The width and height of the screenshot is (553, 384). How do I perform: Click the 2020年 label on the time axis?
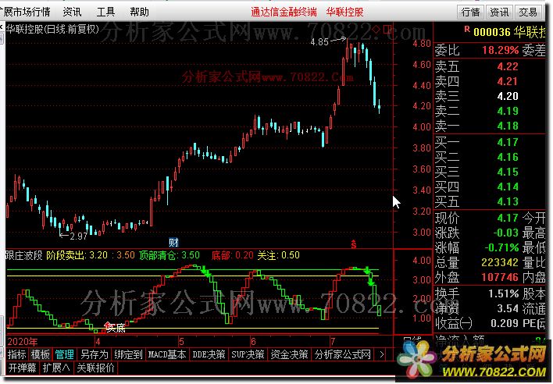click(x=22, y=341)
